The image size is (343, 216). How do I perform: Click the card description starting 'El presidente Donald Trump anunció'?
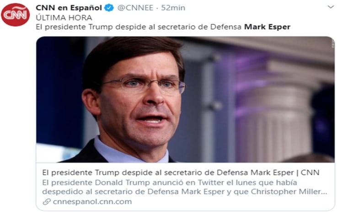pyautogui.click(x=184, y=187)
